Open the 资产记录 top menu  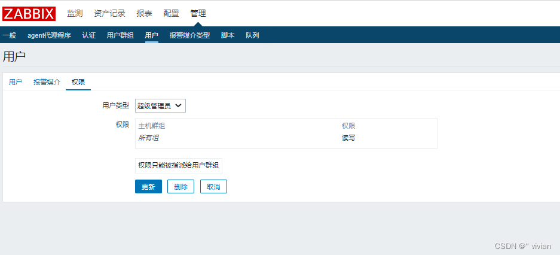click(x=109, y=14)
